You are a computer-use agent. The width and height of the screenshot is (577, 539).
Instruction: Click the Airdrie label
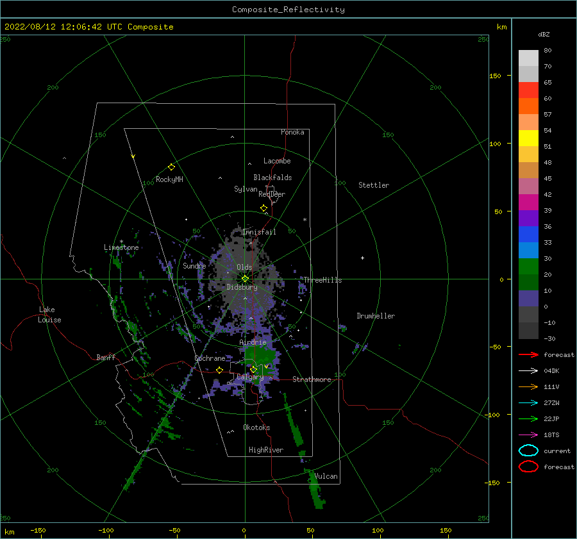253,342
